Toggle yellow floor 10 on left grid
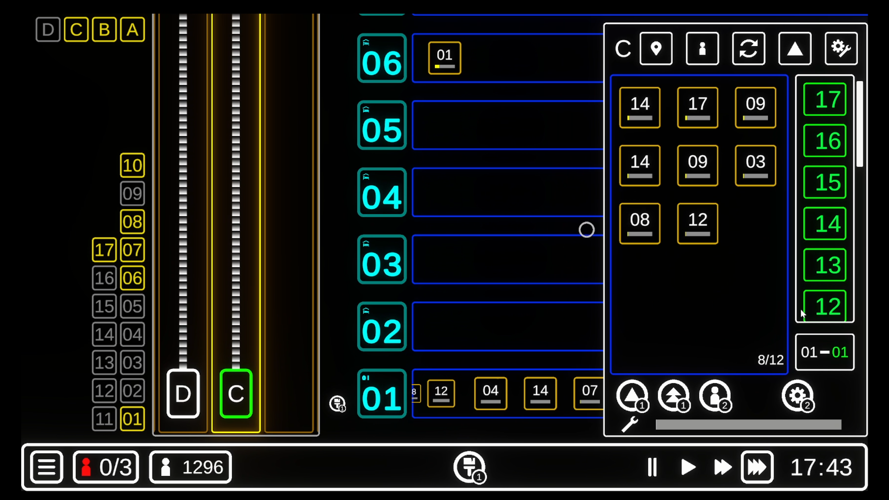889x500 pixels. 132,165
